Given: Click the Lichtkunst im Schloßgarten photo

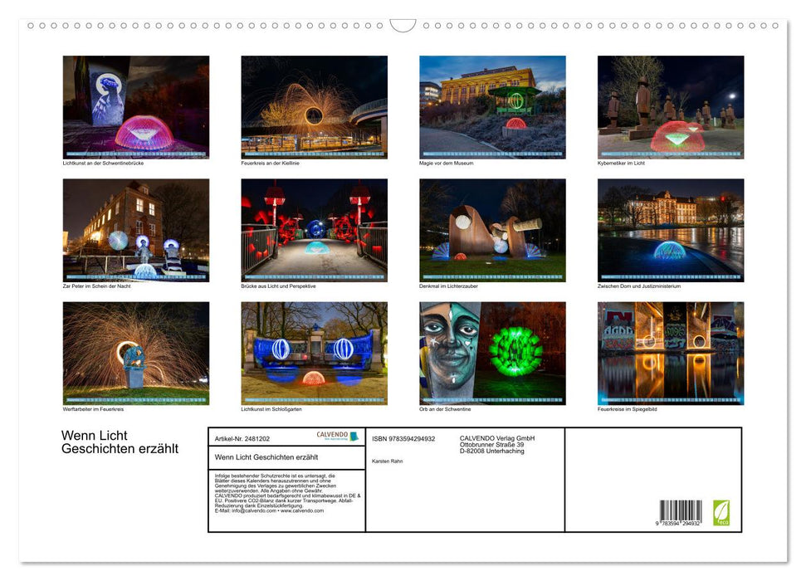Looking at the screenshot, I should [314, 354].
